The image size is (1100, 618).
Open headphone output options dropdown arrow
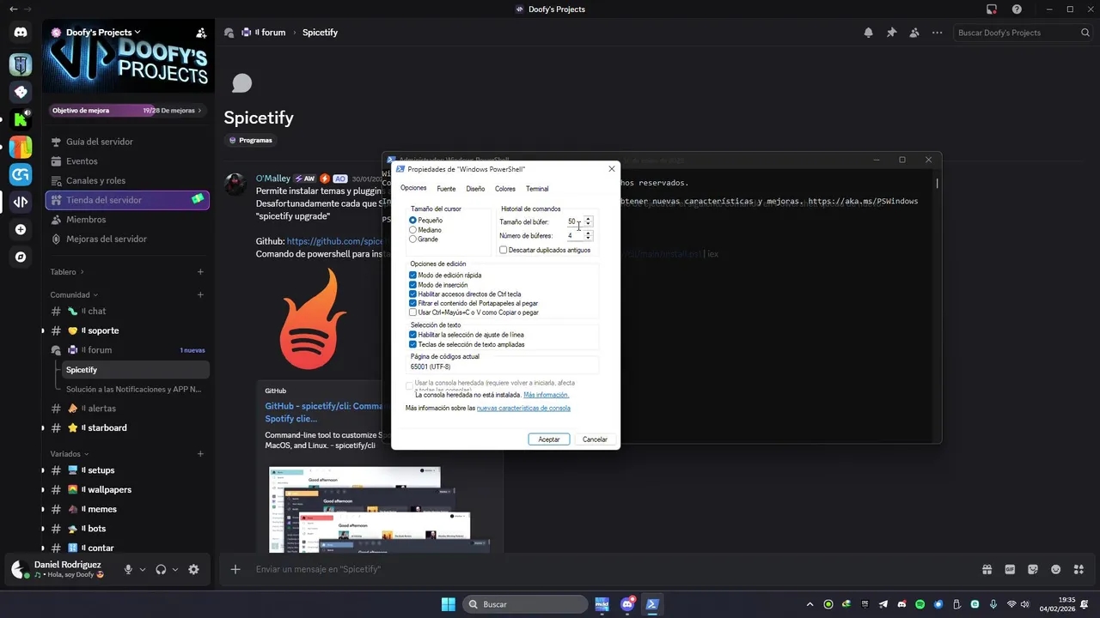point(175,569)
